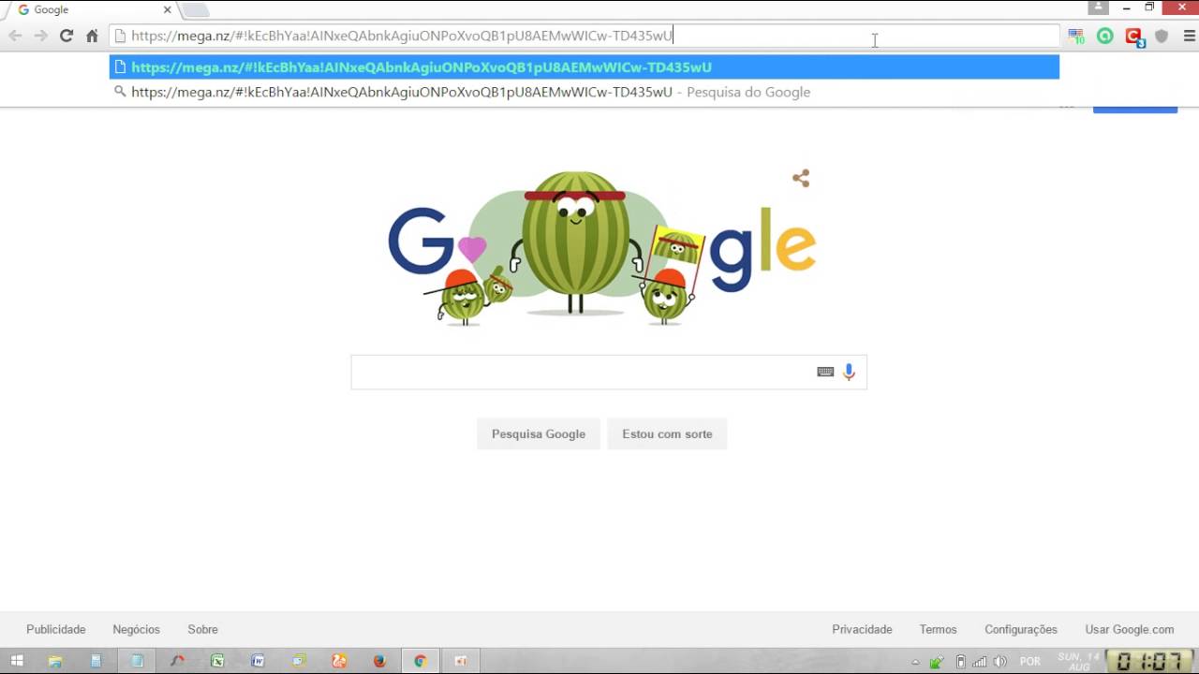
Task: Click the address bar URL field
Action: (x=585, y=36)
